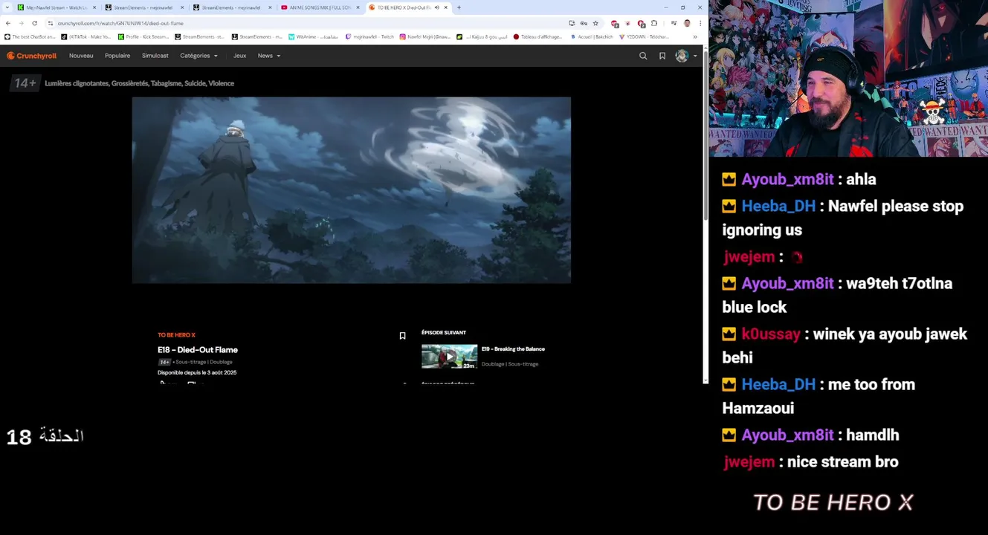Expand the News dropdown
988x535 pixels.
click(x=269, y=56)
